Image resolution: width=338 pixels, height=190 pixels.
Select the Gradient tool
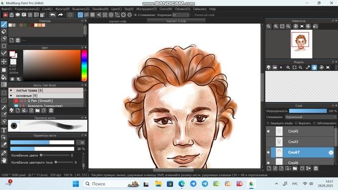[x=4, y=84]
